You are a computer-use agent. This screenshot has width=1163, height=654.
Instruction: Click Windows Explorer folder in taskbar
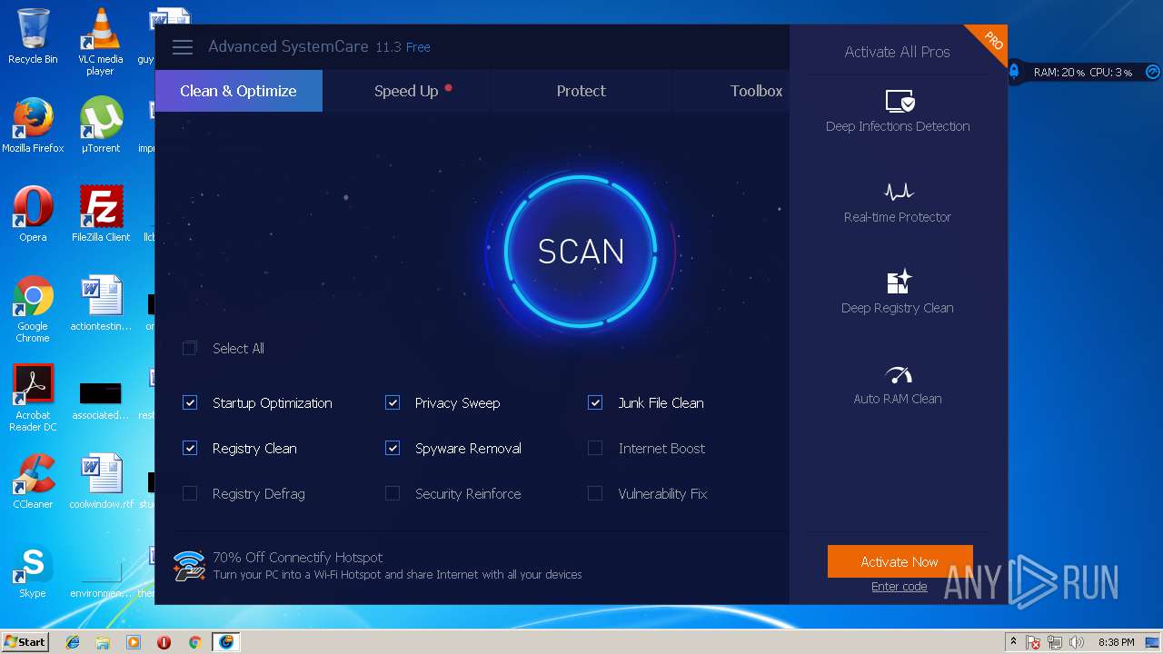tap(103, 642)
